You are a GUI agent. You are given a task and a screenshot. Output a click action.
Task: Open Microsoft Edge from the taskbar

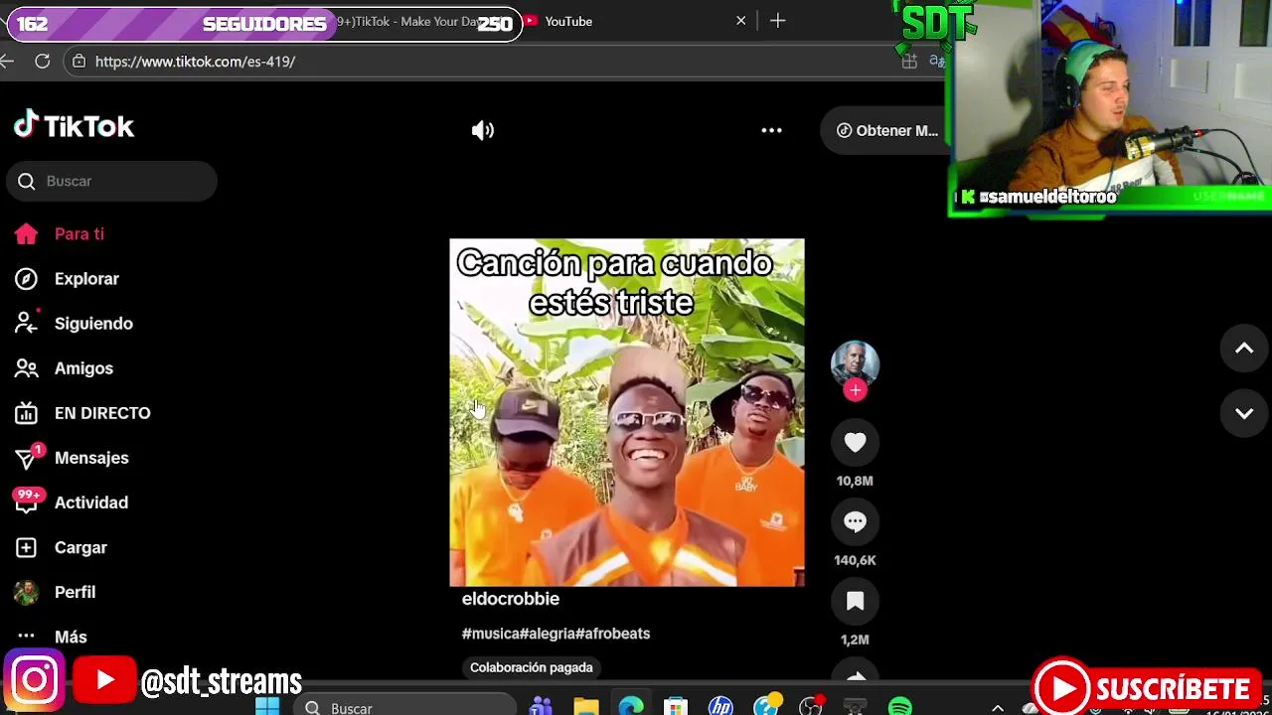coord(631,707)
